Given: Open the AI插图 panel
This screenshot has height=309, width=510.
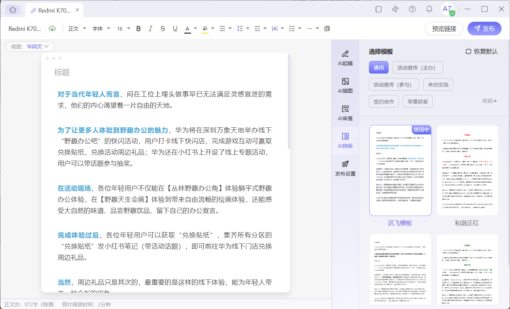Looking at the screenshot, I should click(x=345, y=84).
